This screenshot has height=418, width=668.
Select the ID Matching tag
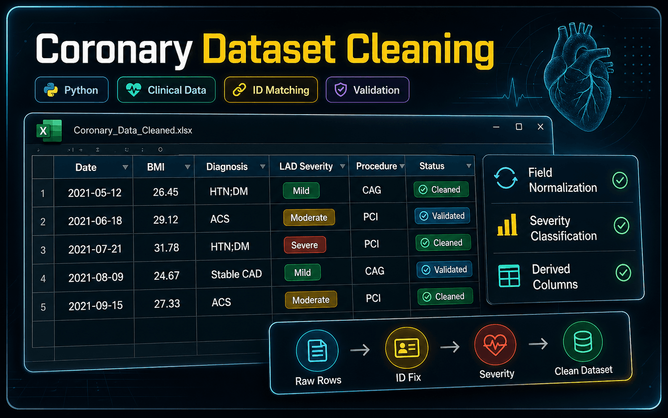271,90
